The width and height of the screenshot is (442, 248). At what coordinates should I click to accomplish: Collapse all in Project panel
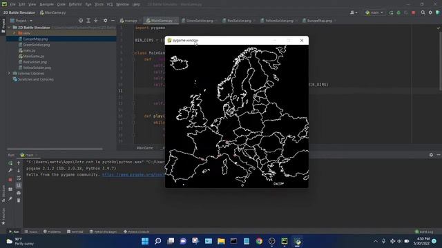96,21
